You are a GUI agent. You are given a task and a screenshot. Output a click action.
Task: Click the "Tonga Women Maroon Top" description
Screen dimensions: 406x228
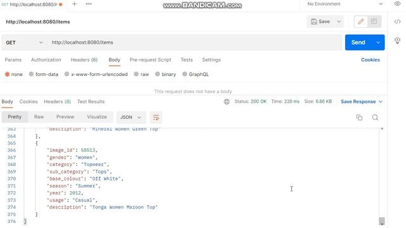(x=124, y=207)
